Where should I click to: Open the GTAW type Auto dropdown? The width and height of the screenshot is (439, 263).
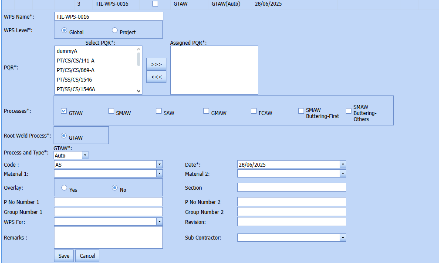click(x=85, y=155)
